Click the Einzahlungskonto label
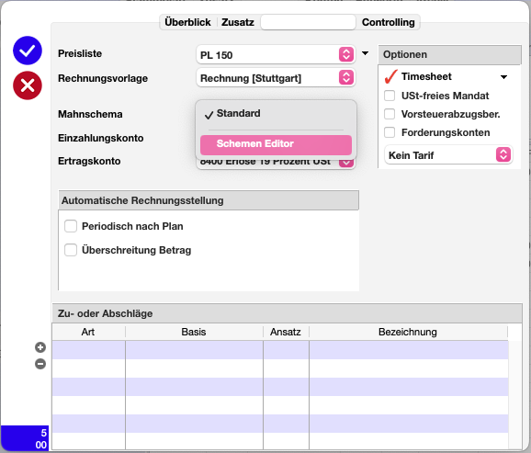 [100, 138]
